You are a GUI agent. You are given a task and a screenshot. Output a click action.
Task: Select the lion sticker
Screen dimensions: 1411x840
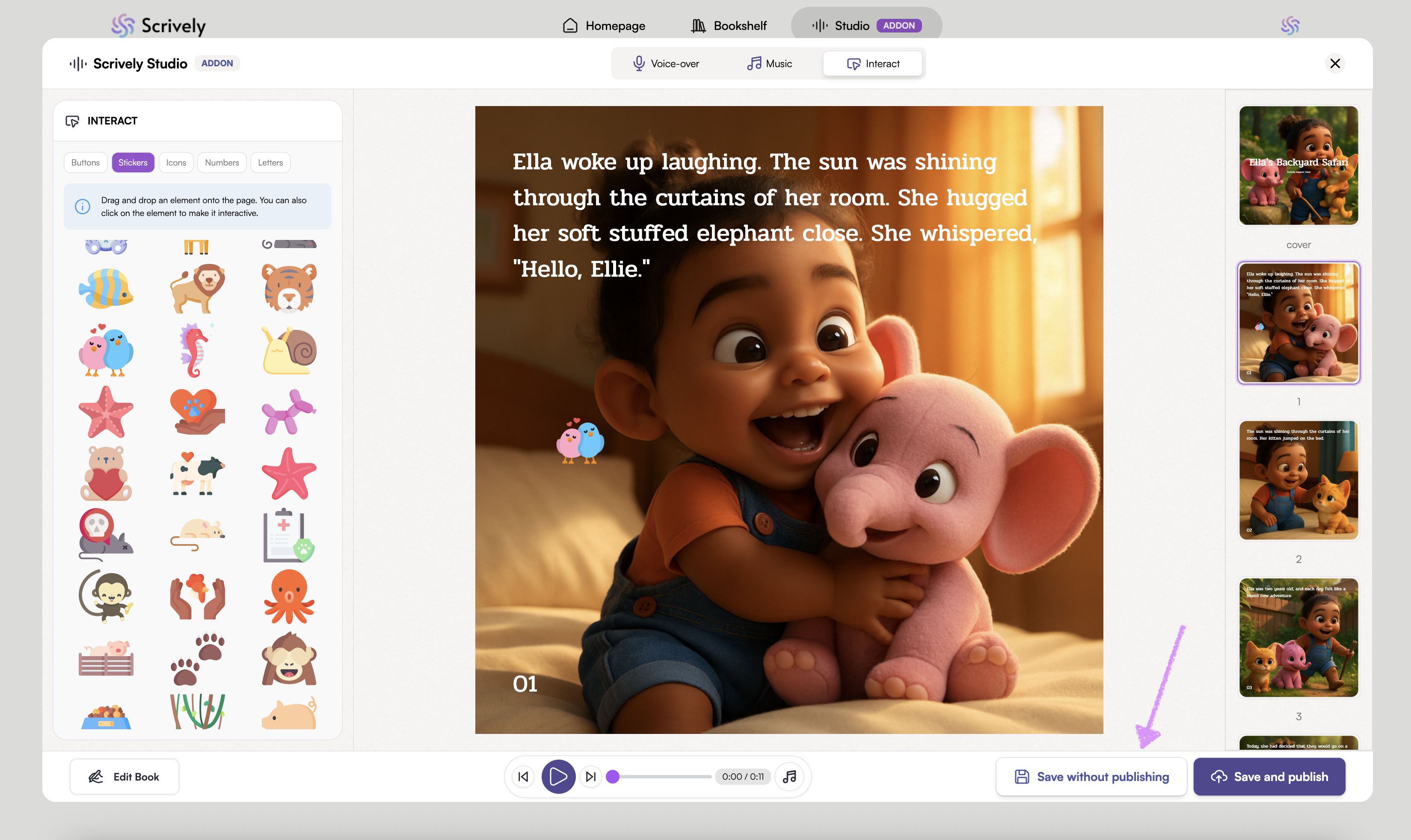click(x=198, y=288)
